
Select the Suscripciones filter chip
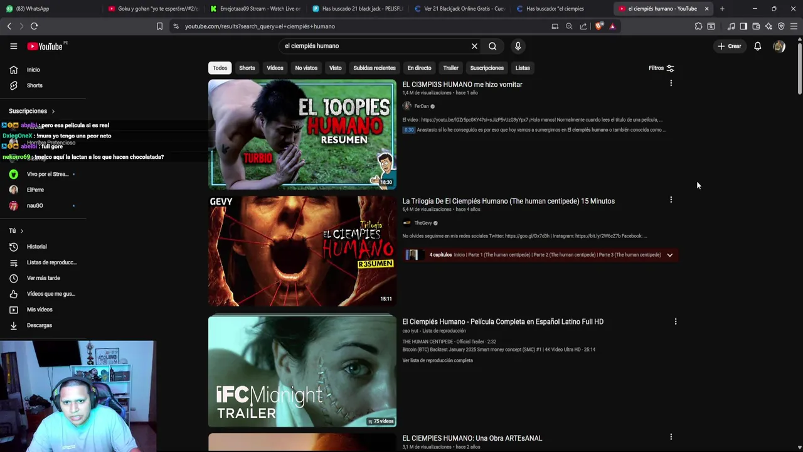click(x=487, y=68)
